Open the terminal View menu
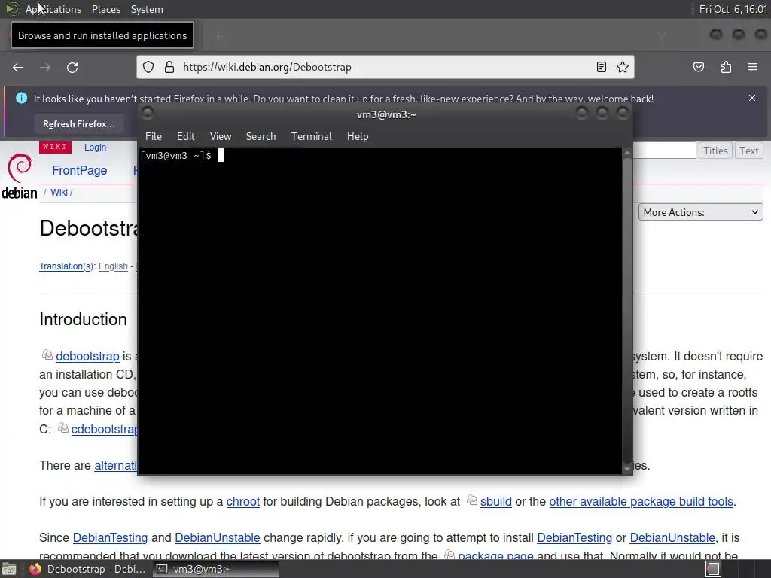The height and width of the screenshot is (578, 771). pos(221,137)
